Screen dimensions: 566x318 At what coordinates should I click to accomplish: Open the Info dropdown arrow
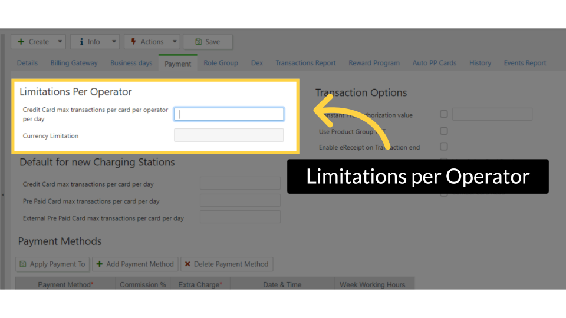114,42
